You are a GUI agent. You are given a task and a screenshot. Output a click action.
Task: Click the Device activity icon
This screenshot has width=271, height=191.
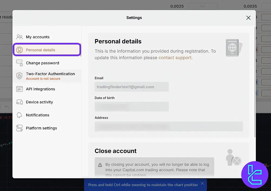19,102
